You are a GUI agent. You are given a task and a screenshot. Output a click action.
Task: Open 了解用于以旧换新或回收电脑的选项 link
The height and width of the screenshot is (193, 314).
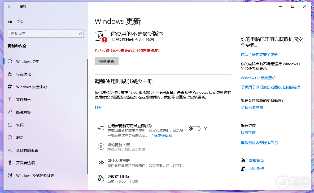(x=270, y=87)
